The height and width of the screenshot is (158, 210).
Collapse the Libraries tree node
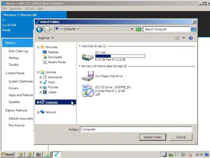pos(38,72)
